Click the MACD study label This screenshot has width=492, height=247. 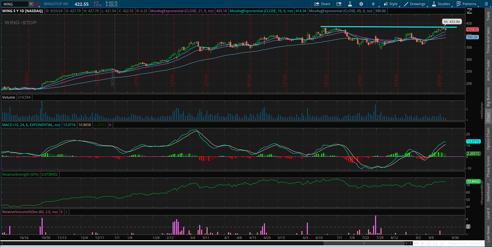32,124
